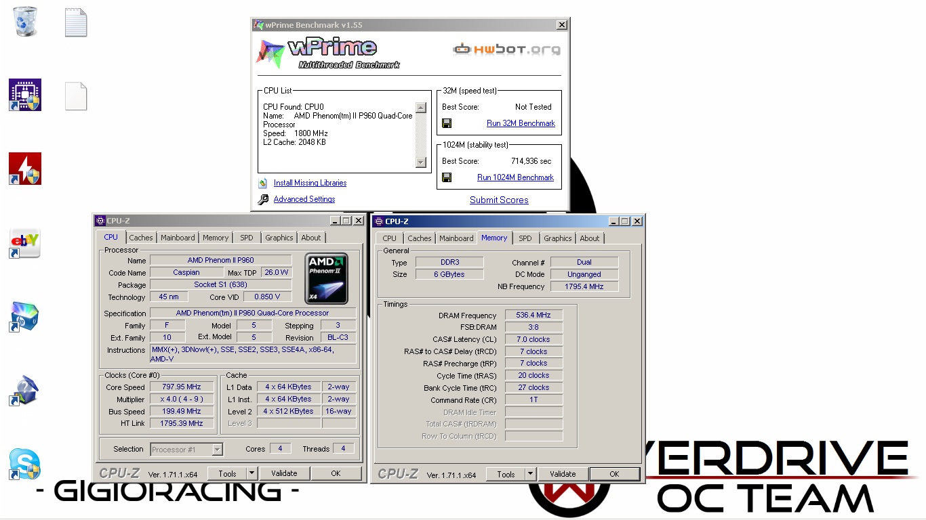Viewport: 926px width, 520px height.
Task: Click the 1024M best score 714,936 sec
Action: pos(531,161)
